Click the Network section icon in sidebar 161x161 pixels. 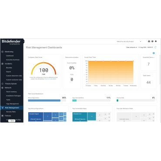2,88
